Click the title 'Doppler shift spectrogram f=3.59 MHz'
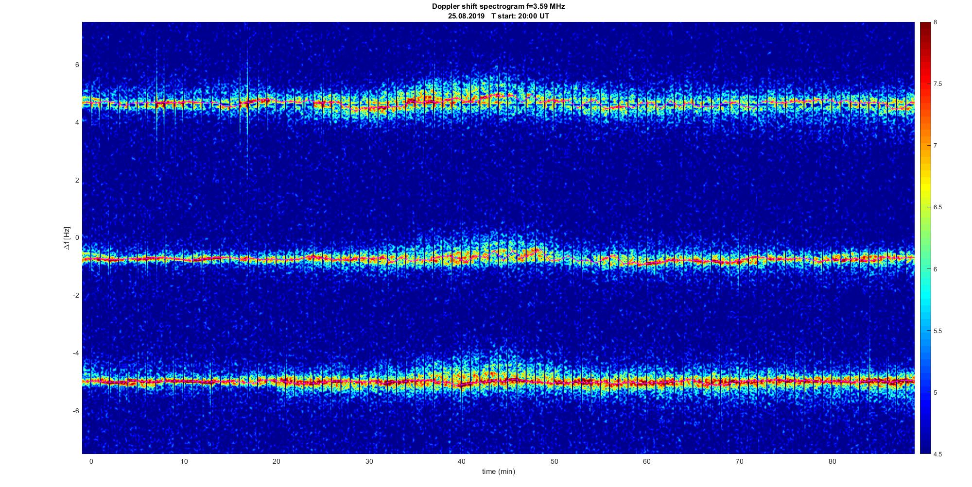Image resolution: width=972 pixels, height=487 pixels. [x=498, y=6]
